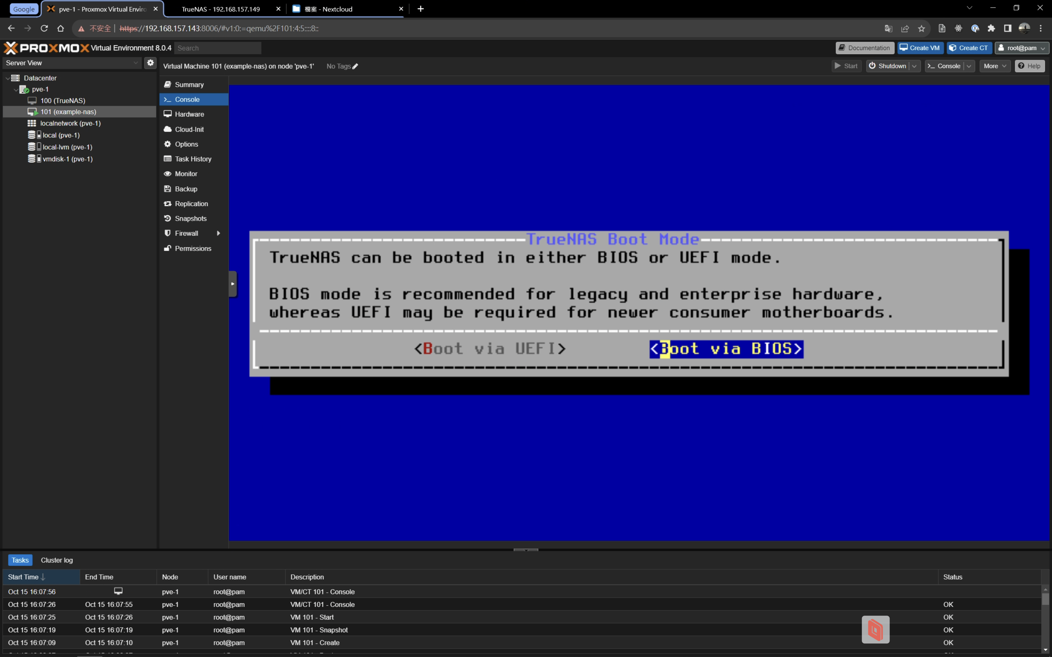
Task: Edit tags with the pencil icon
Action: point(355,66)
